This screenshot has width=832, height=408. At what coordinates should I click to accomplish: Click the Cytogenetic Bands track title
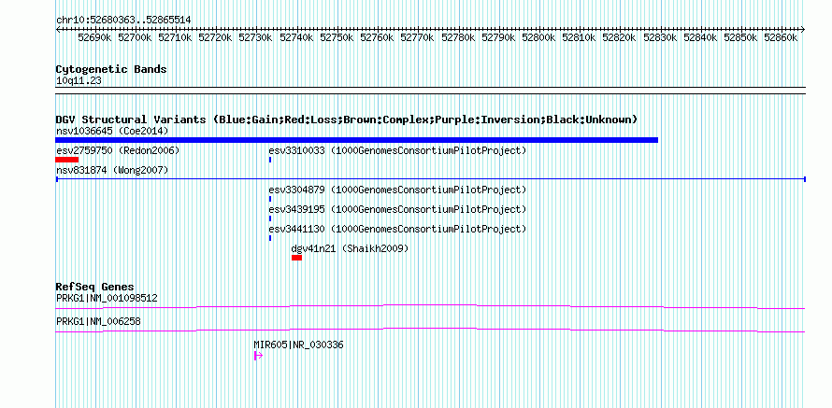tap(111, 69)
